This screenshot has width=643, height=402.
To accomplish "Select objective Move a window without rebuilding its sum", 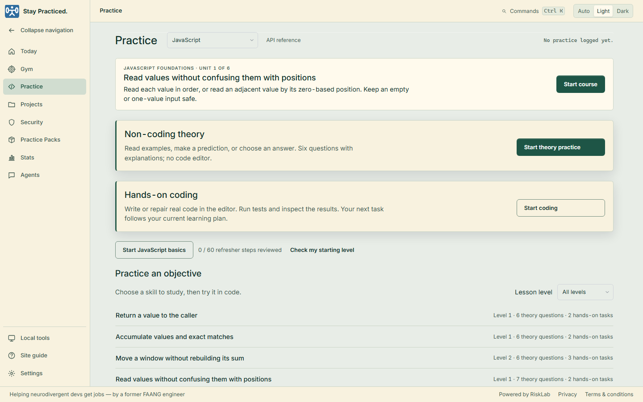I will click(364, 358).
